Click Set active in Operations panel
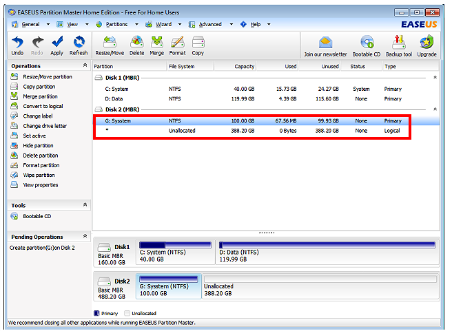The image size is (452, 331). pos(28,136)
